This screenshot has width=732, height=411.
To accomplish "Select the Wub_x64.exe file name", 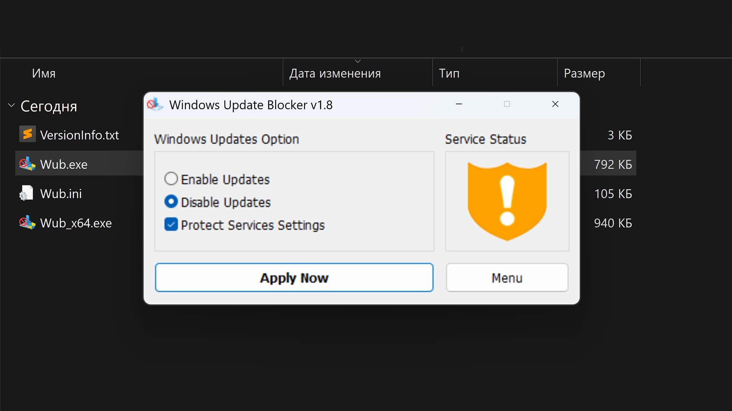I will [x=76, y=223].
